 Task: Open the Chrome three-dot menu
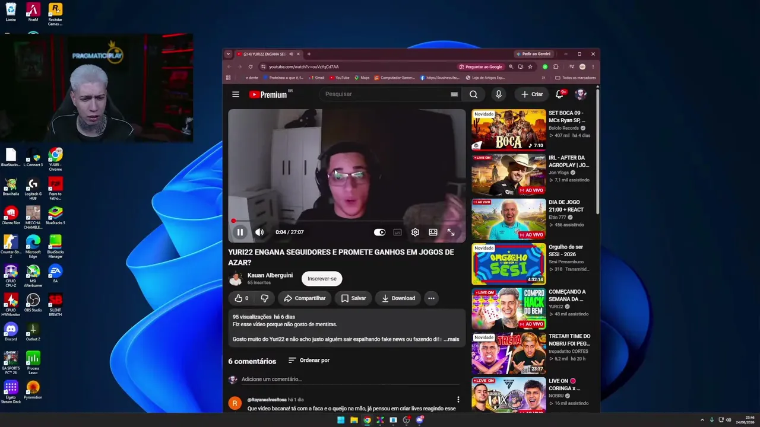593,67
